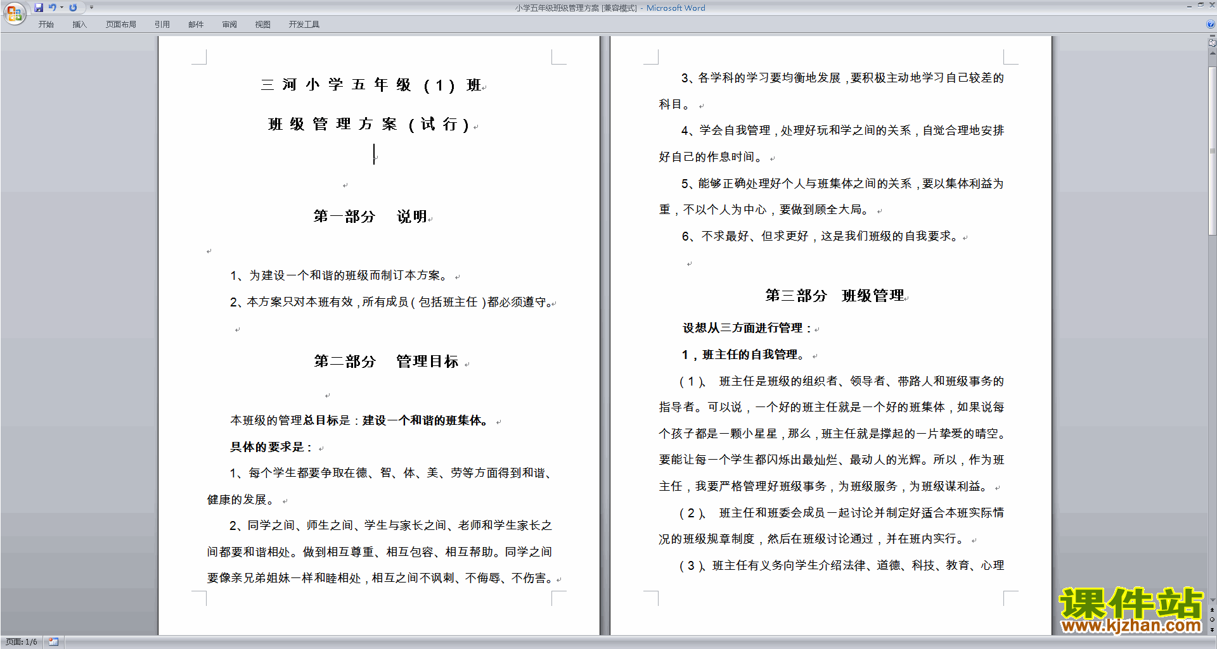
Task: Click the Select Browse Object circle button
Action: (x=1212, y=620)
